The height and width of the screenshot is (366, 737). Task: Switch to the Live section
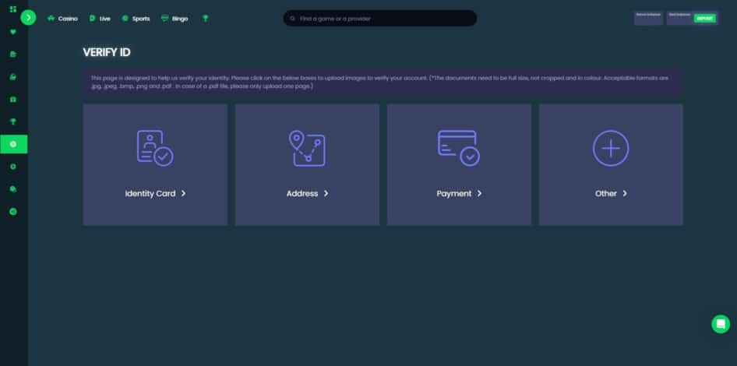100,18
